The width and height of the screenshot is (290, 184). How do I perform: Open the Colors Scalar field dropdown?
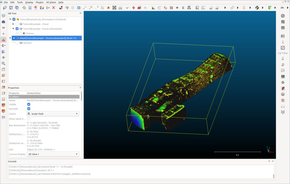(x=53, y=114)
